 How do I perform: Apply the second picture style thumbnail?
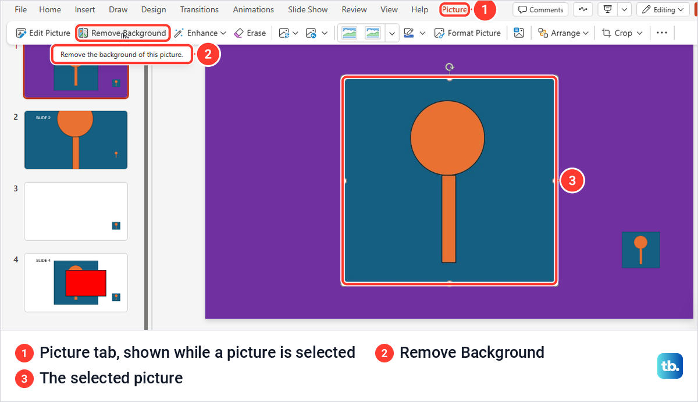point(373,33)
